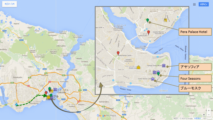Open the Google apps grid icon
213x120 pixels.
point(194,4)
